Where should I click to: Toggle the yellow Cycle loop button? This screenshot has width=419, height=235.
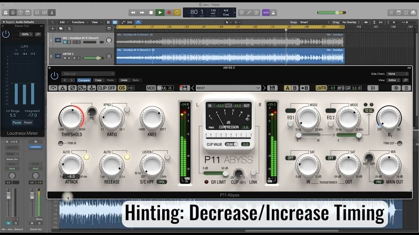(177, 12)
